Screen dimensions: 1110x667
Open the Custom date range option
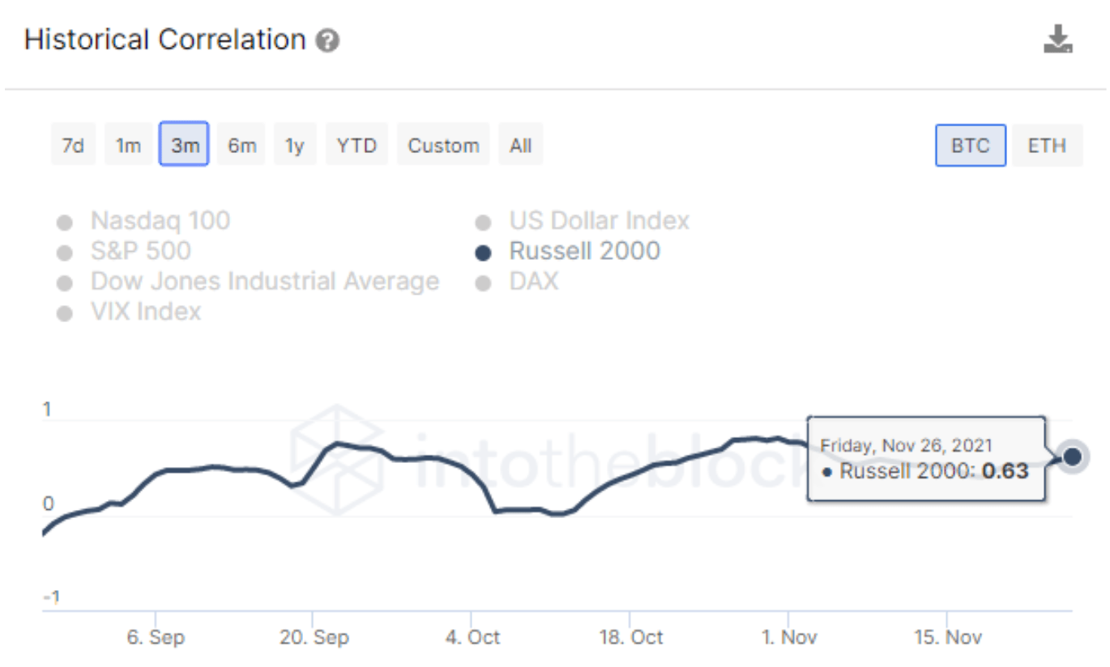[x=443, y=145]
